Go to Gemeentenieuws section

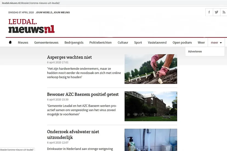(46, 43)
